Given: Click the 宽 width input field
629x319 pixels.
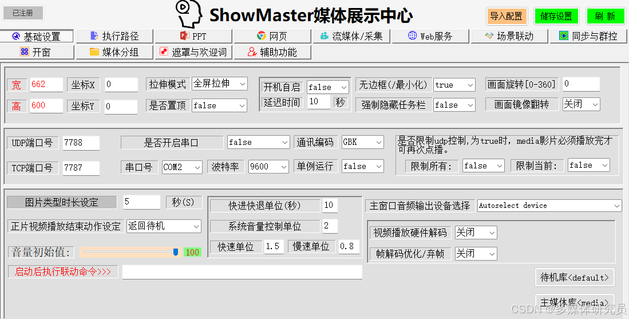Looking at the screenshot, I should [46, 85].
